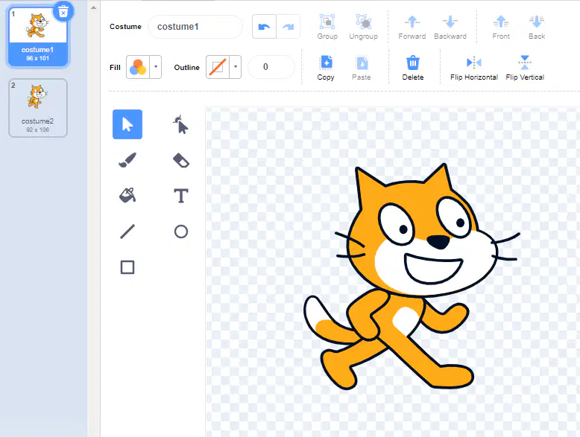Viewport: 580px width, 437px height.
Task: Select the costume2 thumbnail
Action: click(x=38, y=108)
